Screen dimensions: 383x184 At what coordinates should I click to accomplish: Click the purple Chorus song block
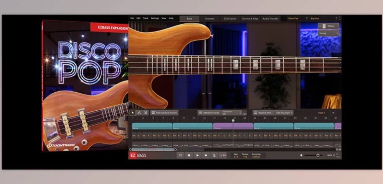click(232, 126)
